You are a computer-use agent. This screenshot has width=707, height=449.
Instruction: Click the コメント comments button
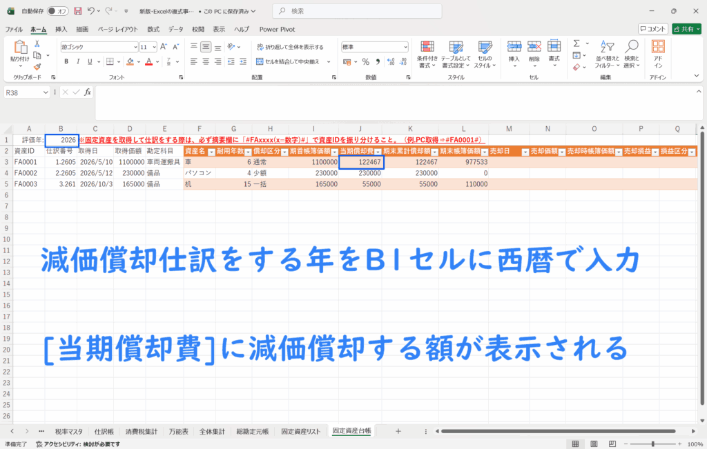click(x=652, y=29)
